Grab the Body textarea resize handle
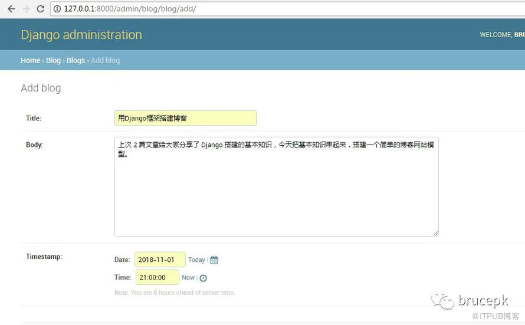 435,234
